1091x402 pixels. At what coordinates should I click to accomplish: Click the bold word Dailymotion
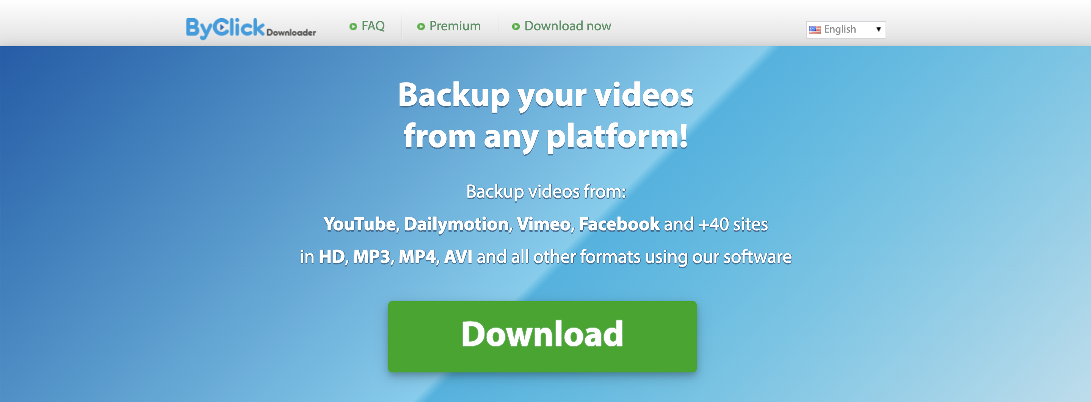coord(456,224)
